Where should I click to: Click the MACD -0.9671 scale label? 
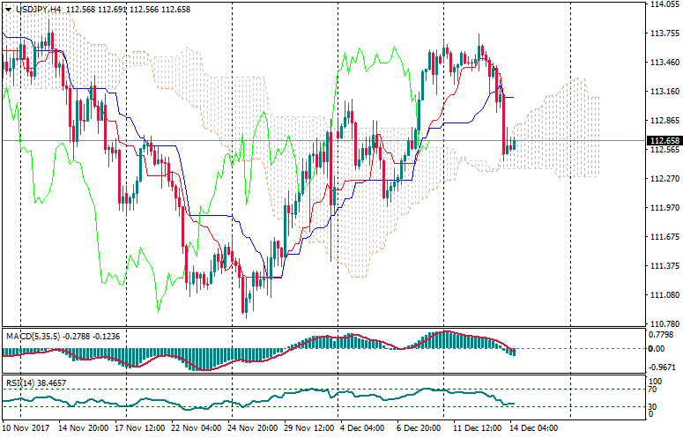pyautogui.click(x=660, y=367)
